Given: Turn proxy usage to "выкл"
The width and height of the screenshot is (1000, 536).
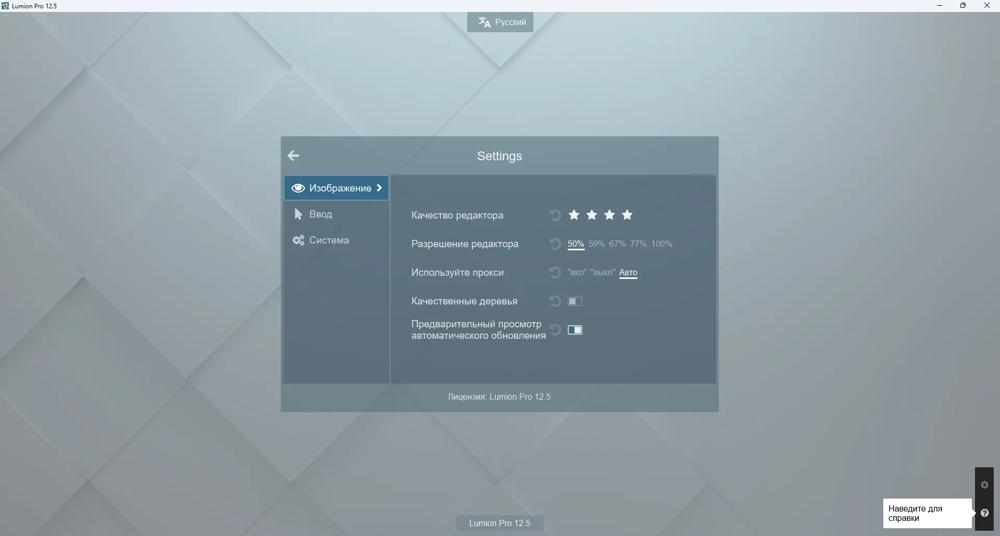Looking at the screenshot, I should [x=603, y=272].
